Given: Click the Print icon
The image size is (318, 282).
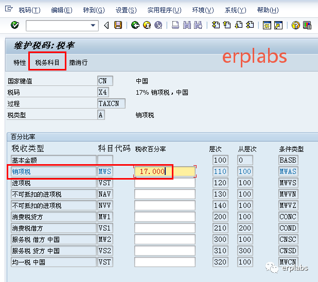Looking at the screenshot, I should click(x=175, y=25).
